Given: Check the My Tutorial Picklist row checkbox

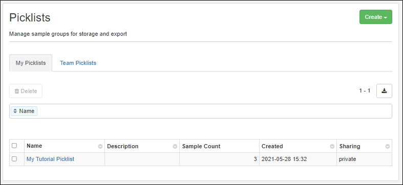Looking at the screenshot, I should pyautogui.click(x=14, y=159).
